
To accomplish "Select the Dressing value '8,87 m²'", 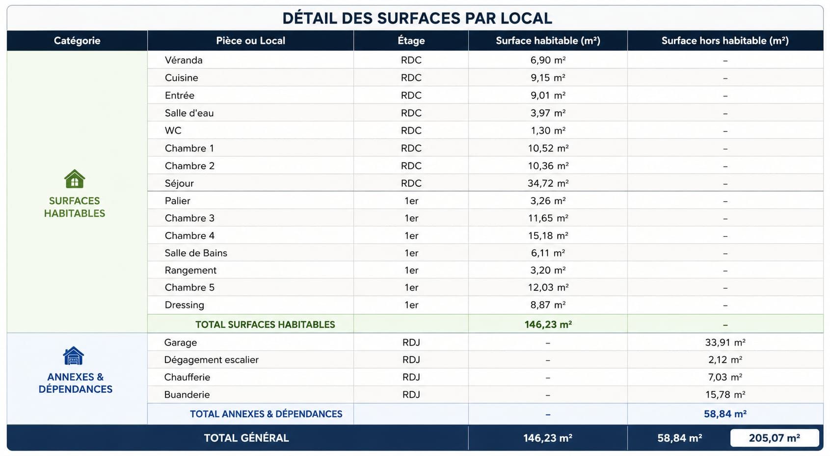I will click(x=548, y=305).
